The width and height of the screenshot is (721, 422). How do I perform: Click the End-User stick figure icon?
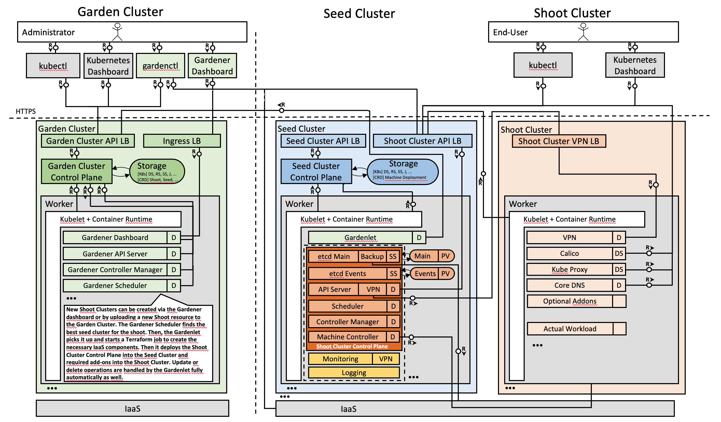(x=583, y=32)
